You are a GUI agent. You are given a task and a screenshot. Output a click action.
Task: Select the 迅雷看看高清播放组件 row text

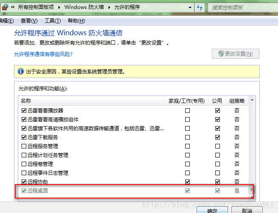pyautogui.click(x=53, y=120)
